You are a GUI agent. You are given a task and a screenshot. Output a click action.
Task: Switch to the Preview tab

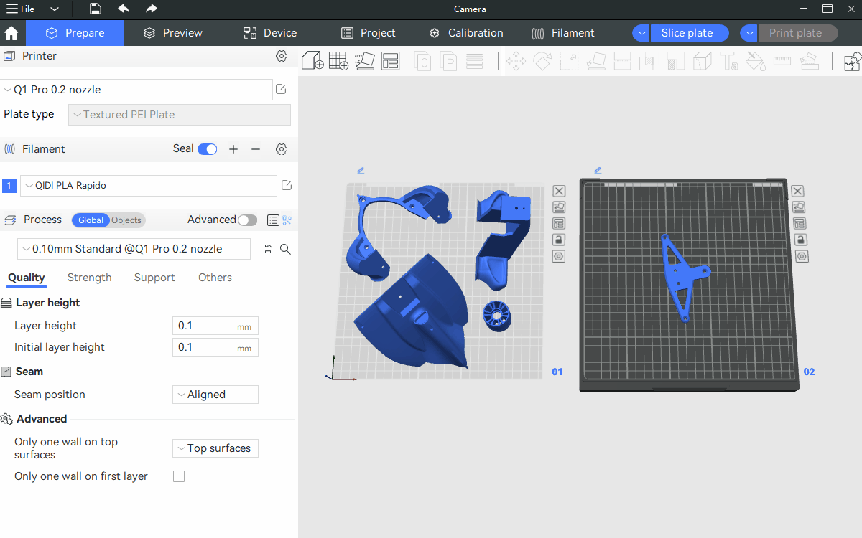pyautogui.click(x=172, y=33)
